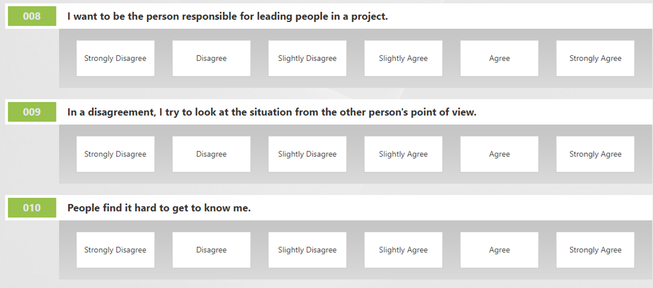Choose Agree for leading a project

[499, 58]
